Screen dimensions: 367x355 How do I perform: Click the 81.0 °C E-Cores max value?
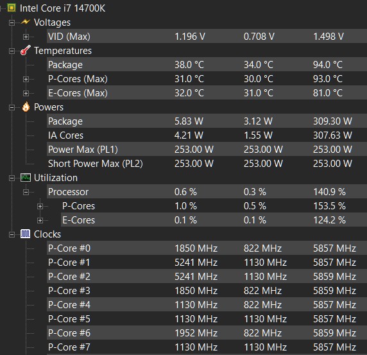pyautogui.click(x=328, y=92)
